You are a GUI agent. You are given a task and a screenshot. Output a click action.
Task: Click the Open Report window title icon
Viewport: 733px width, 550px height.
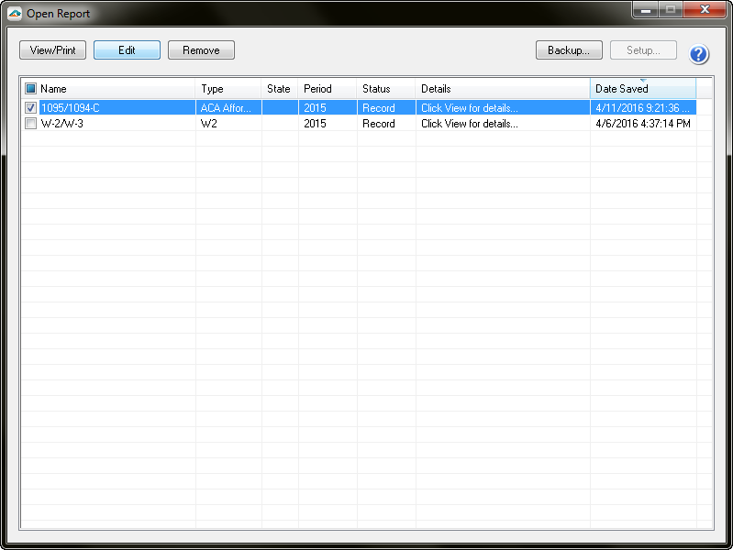15,14
